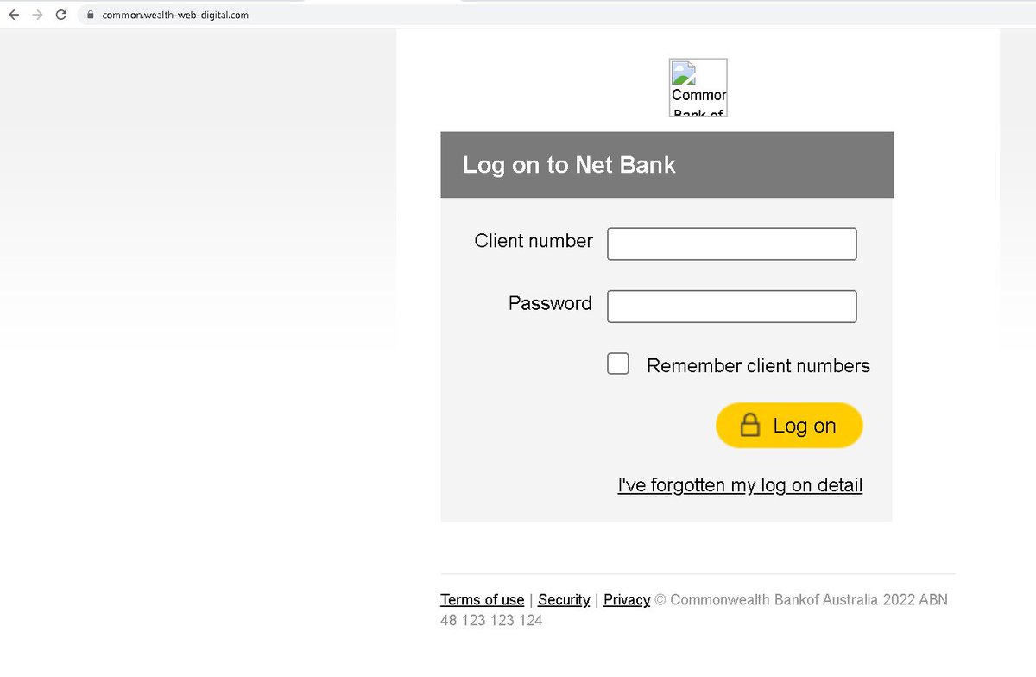Focus the Client number input field
Screen dimensions: 1036x677
(x=732, y=244)
